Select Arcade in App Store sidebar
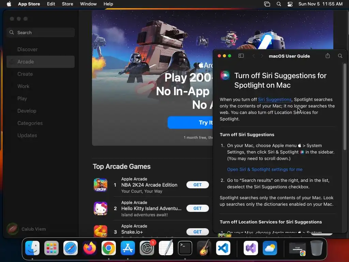Image resolution: width=349 pixels, height=262 pixels. 41,62
